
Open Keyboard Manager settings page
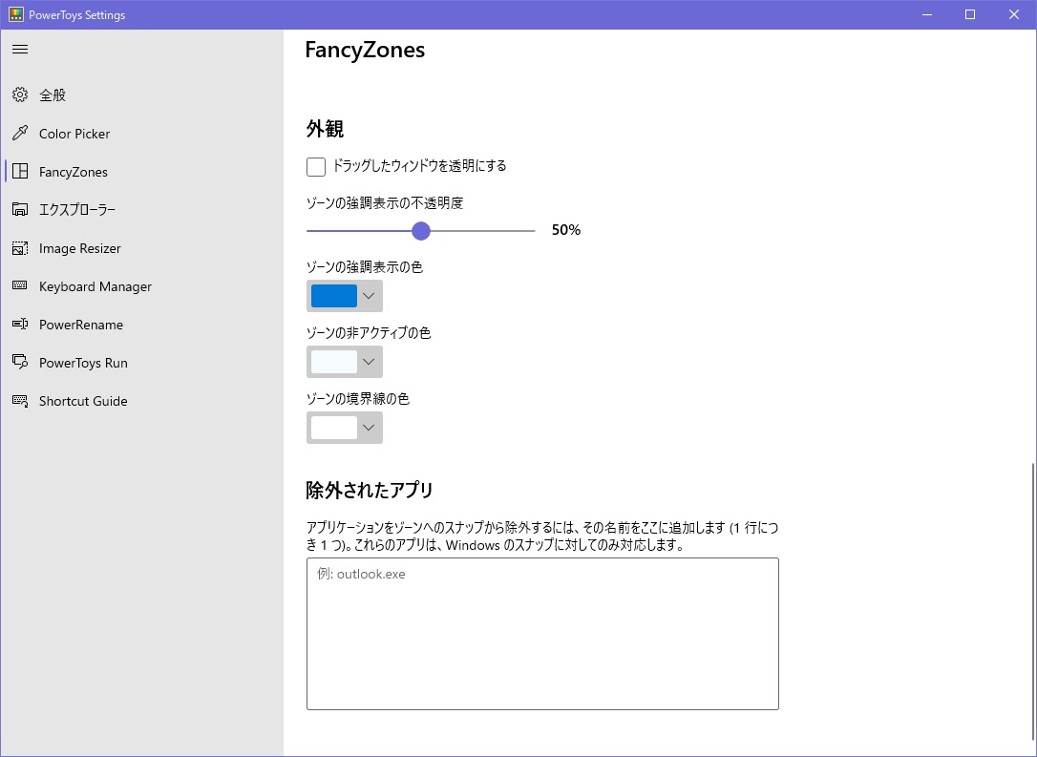point(141,286)
